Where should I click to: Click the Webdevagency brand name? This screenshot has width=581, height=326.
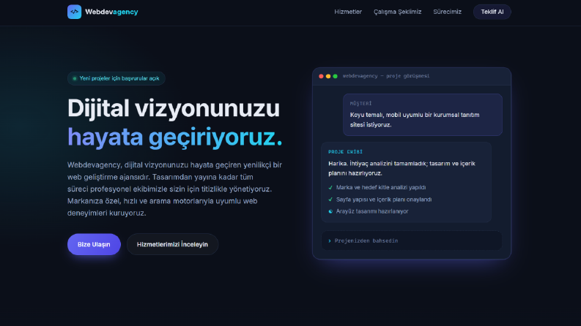coord(111,12)
